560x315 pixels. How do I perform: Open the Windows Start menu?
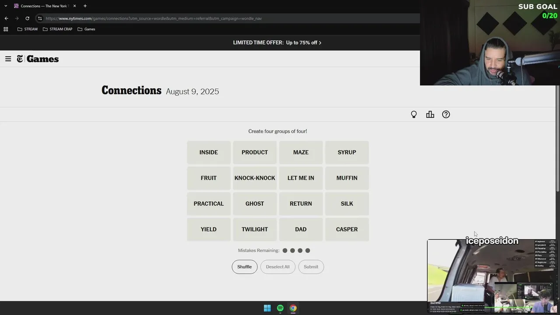pyautogui.click(x=267, y=308)
